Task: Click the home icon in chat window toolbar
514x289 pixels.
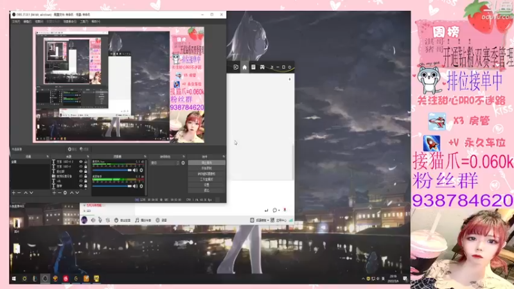Action: (245, 67)
